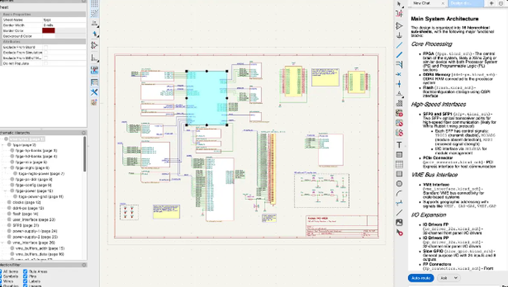The width and height of the screenshot is (508, 287).
Task: Open chat history clock icon
Action: coord(501,3)
